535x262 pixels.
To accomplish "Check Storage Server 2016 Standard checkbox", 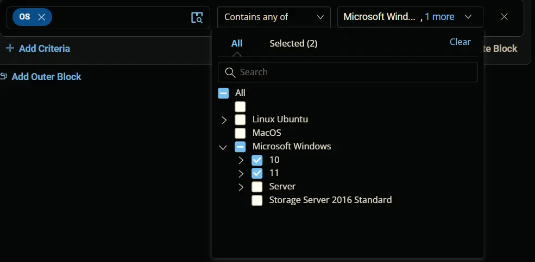I will (x=257, y=200).
